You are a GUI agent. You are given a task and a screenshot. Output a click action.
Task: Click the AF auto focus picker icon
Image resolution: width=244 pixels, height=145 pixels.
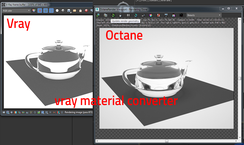point(143,15)
